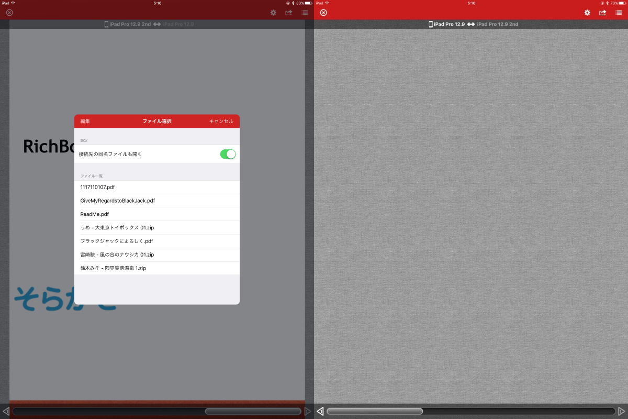The width and height of the screenshot is (628, 419).
Task: Tap Wi-Fi indicator in right status bar
Action: [x=327, y=3]
